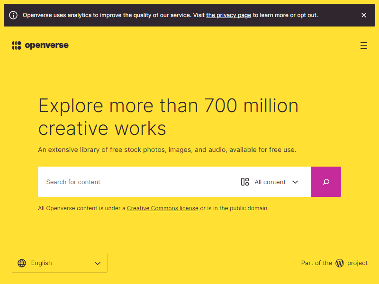
Task: Click the English label in language picker
Action: point(41,263)
